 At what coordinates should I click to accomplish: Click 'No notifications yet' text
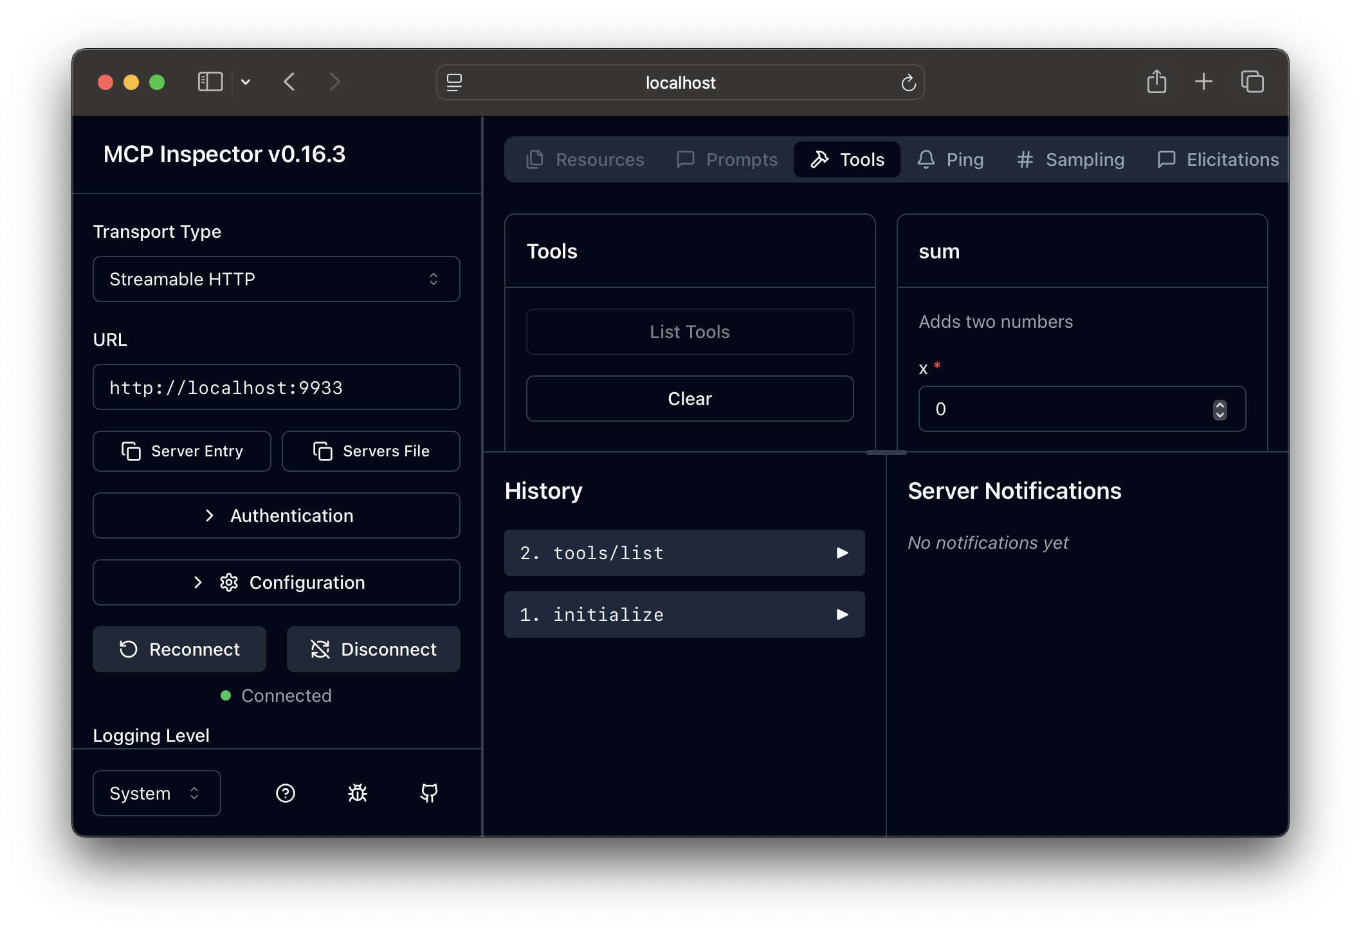coord(988,542)
